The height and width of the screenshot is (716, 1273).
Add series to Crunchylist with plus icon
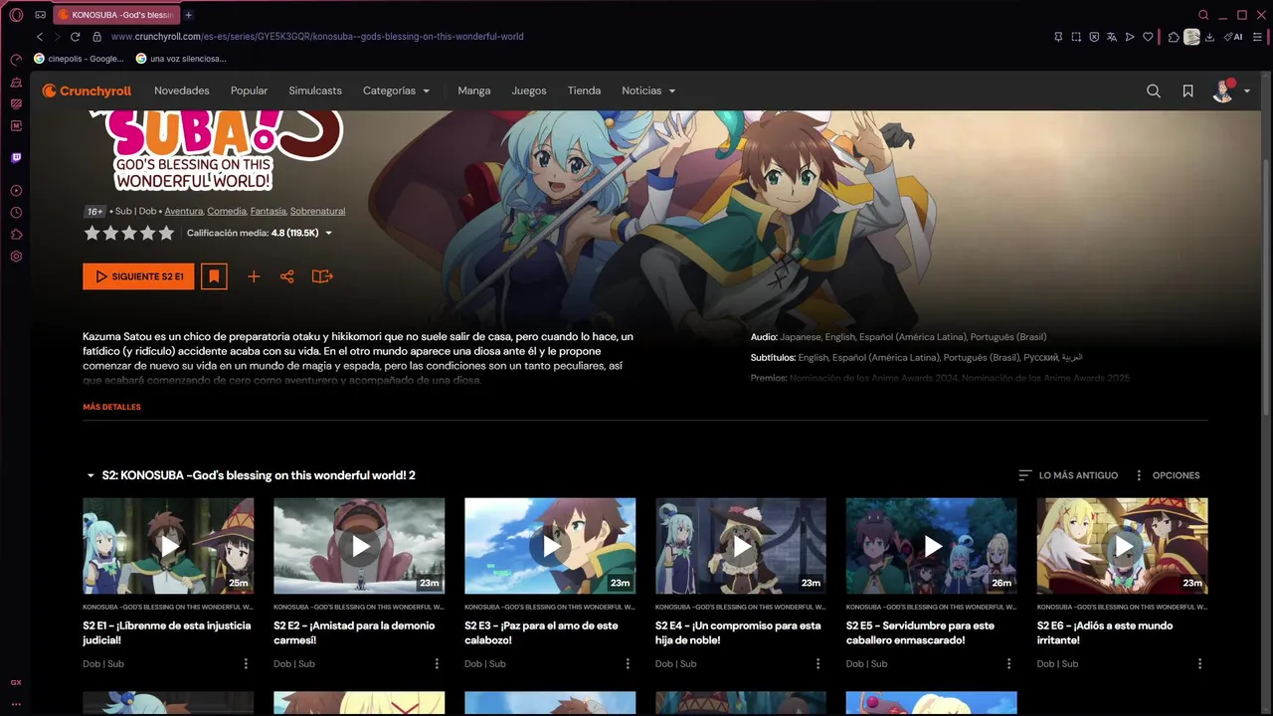pyautogui.click(x=254, y=276)
